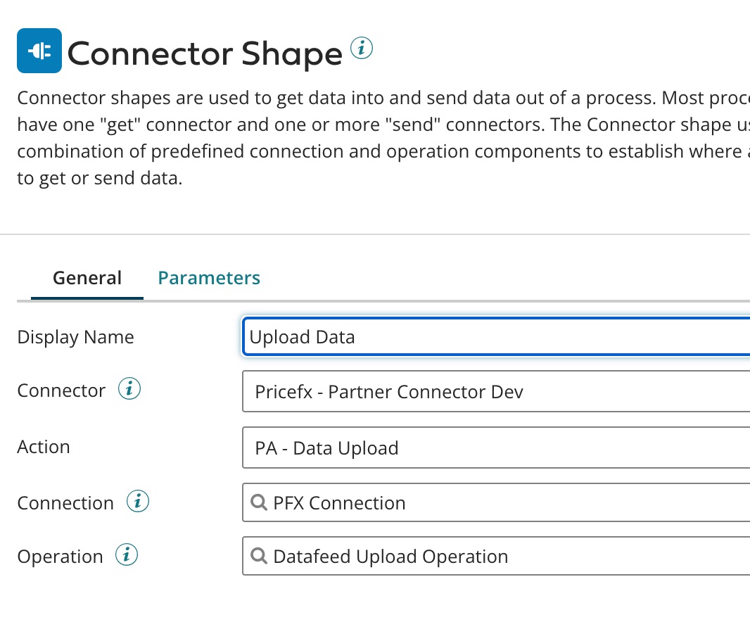This screenshot has height=622, width=750.
Task: Switch to the General tab
Action: (x=87, y=278)
